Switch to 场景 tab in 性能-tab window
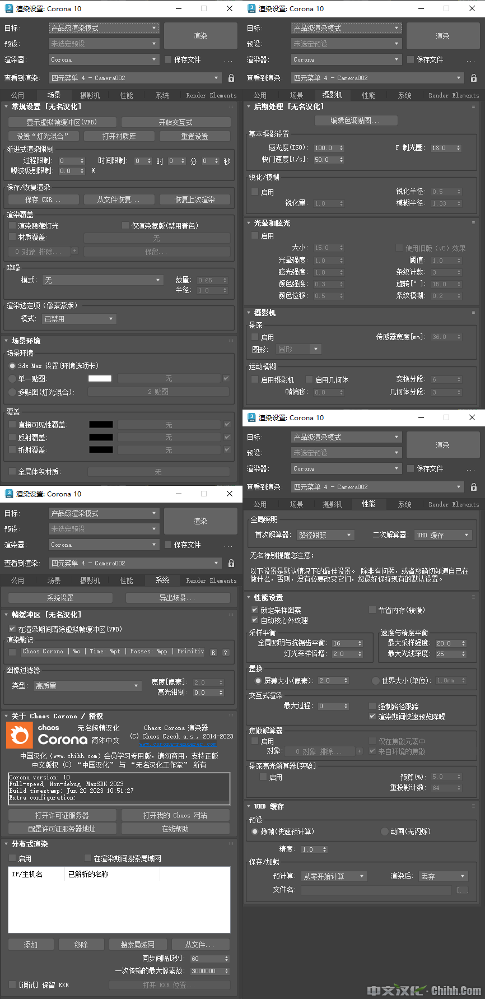 coord(296,504)
